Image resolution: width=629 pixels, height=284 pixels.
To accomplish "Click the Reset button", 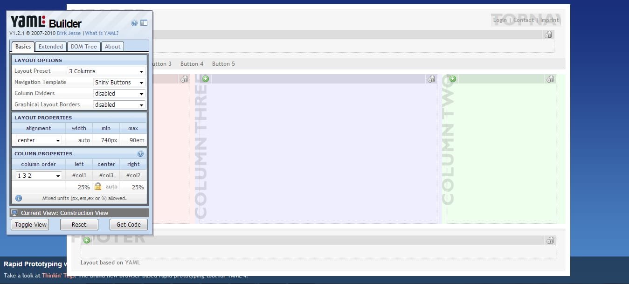I will click(x=79, y=225).
